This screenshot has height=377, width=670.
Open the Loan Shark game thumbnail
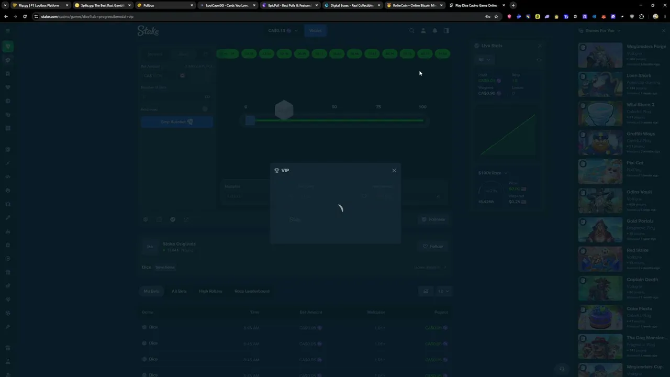pos(600,84)
